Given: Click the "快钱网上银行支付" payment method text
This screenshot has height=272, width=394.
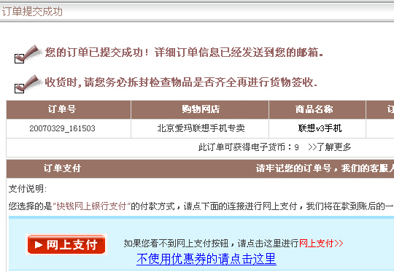Looking at the screenshot, I should 92,206.
